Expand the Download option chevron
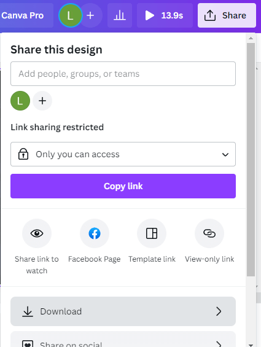This screenshot has height=347, width=261. [219, 311]
